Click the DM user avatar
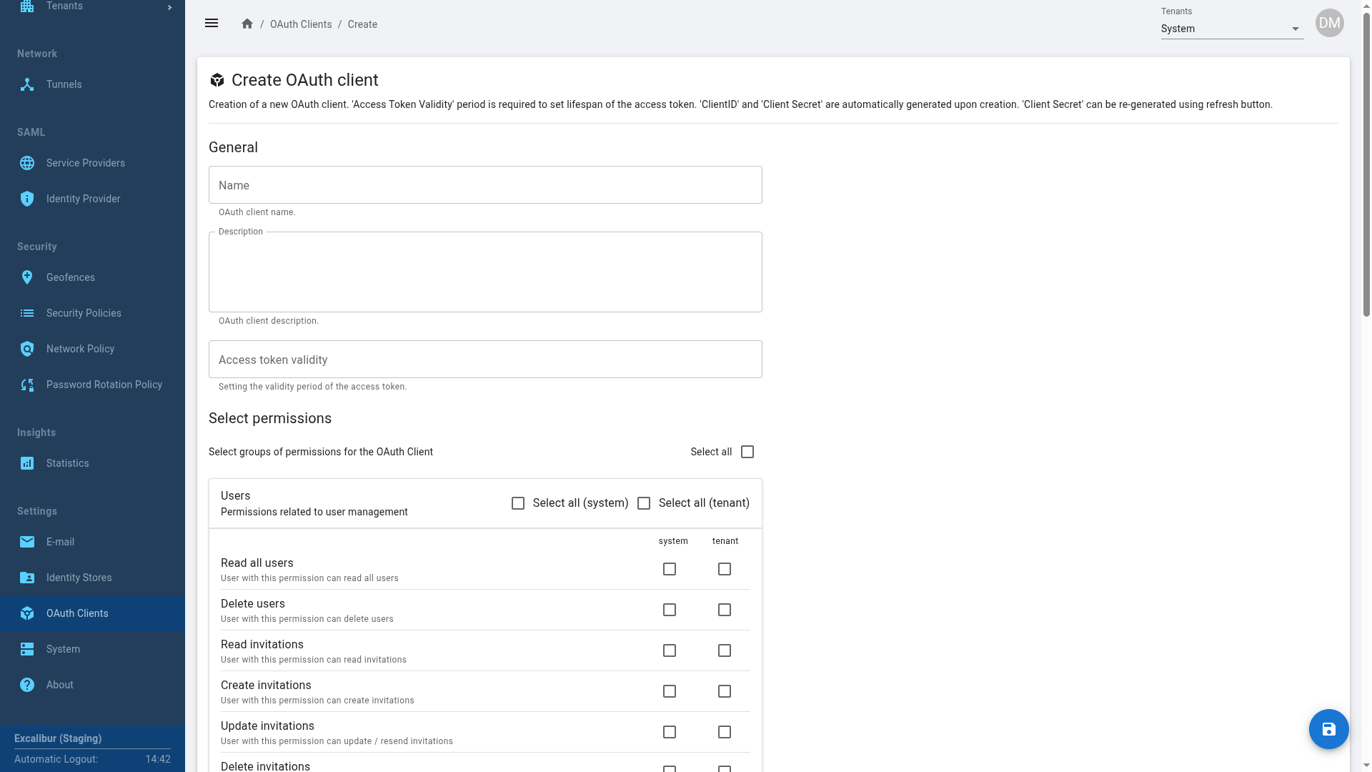Image resolution: width=1372 pixels, height=772 pixels. pyautogui.click(x=1329, y=23)
